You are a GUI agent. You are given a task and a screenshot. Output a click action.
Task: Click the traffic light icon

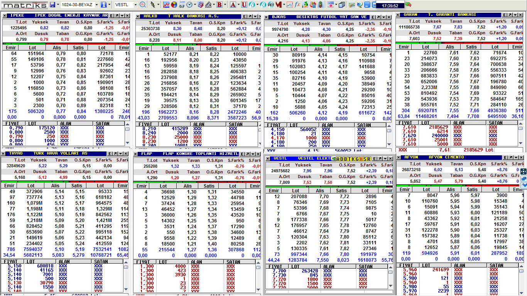pyautogui.click(x=321, y=5)
